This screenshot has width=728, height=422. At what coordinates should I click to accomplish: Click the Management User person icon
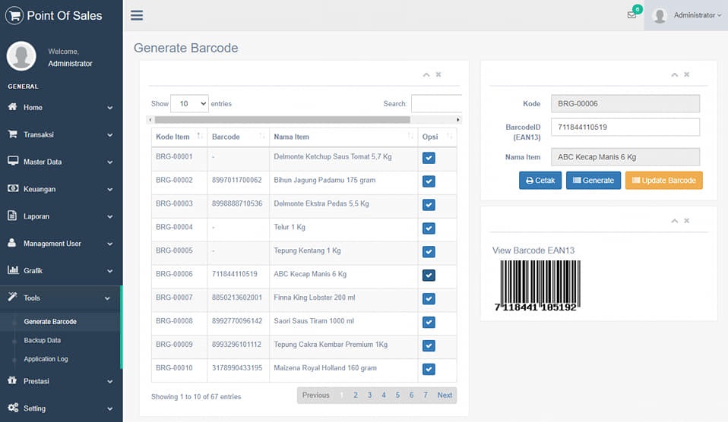click(12, 243)
